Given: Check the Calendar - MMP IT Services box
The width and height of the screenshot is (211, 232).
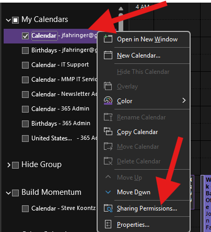Looking at the screenshot, I should (26, 80).
